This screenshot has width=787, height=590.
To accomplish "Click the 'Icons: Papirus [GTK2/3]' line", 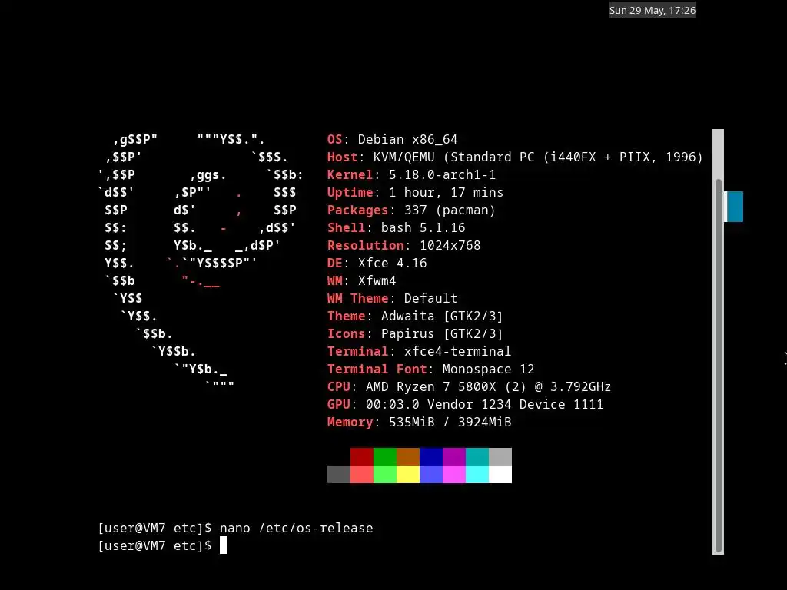I will coord(416,333).
